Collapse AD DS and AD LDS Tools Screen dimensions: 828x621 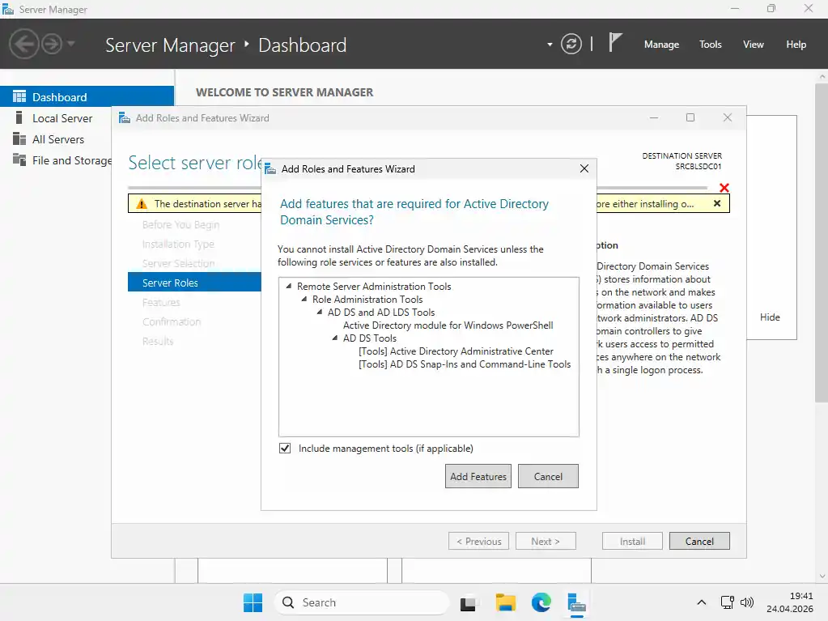coord(320,312)
